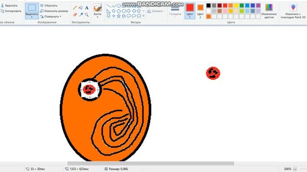Screen dimensions: 307x172
Task: Select the Color picker eyedropper tool
Action: [81, 15]
